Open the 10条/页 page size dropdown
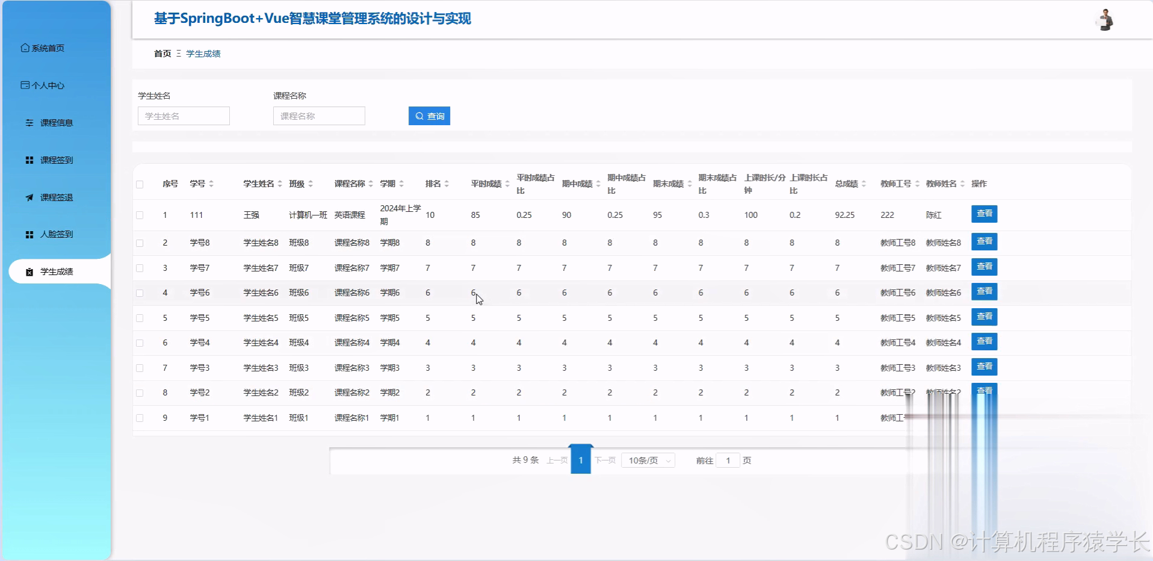This screenshot has width=1153, height=561. (648, 460)
